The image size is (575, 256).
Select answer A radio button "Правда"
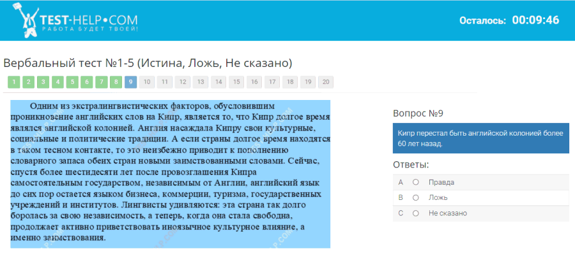coord(415,182)
